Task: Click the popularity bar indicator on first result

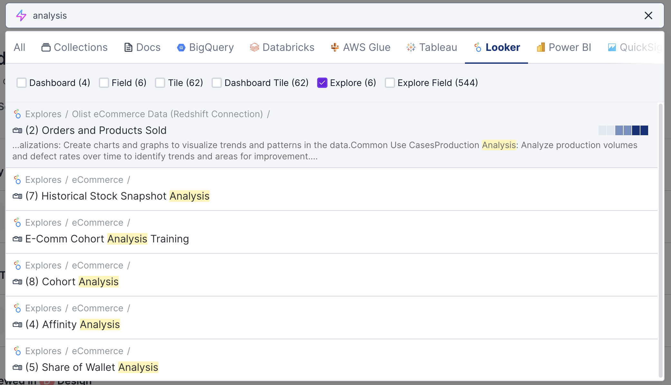Action: [x=623, y=130]
